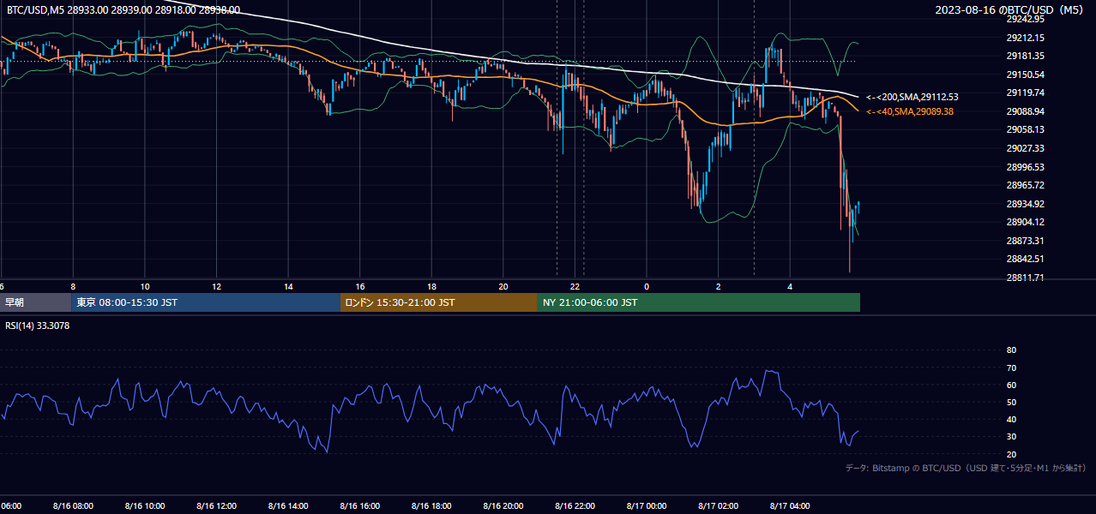Click the 8/16 10:00 time label

pos(144,506)
